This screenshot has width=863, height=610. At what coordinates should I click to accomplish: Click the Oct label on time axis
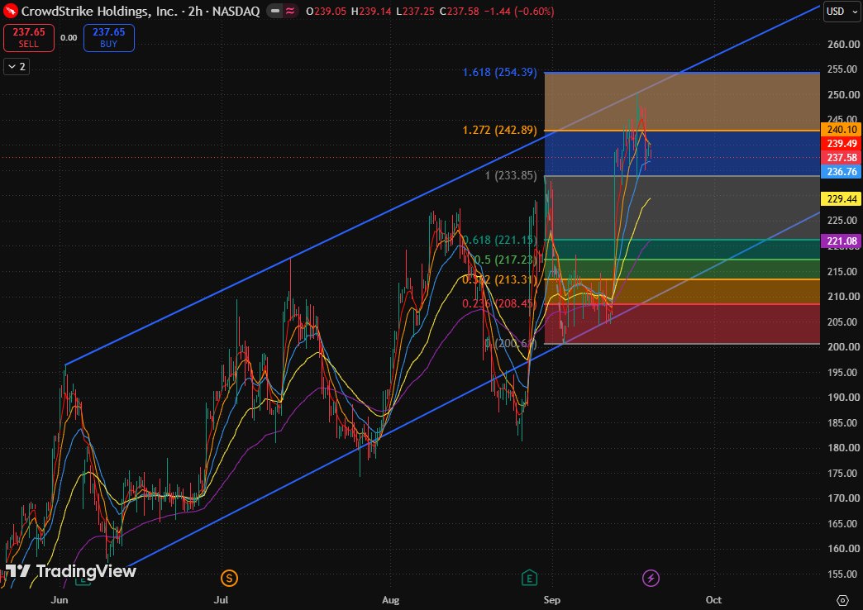(x=714, y=599)
